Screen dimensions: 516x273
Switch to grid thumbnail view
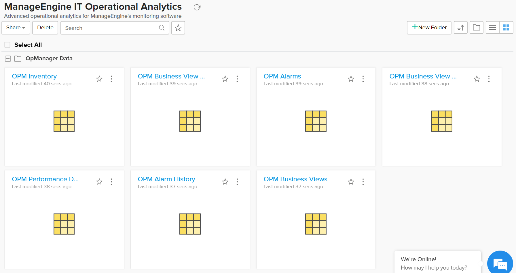point(506,28)
